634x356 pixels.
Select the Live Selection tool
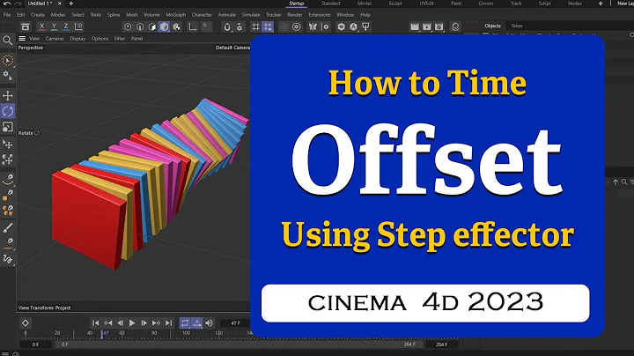point(8,61)
